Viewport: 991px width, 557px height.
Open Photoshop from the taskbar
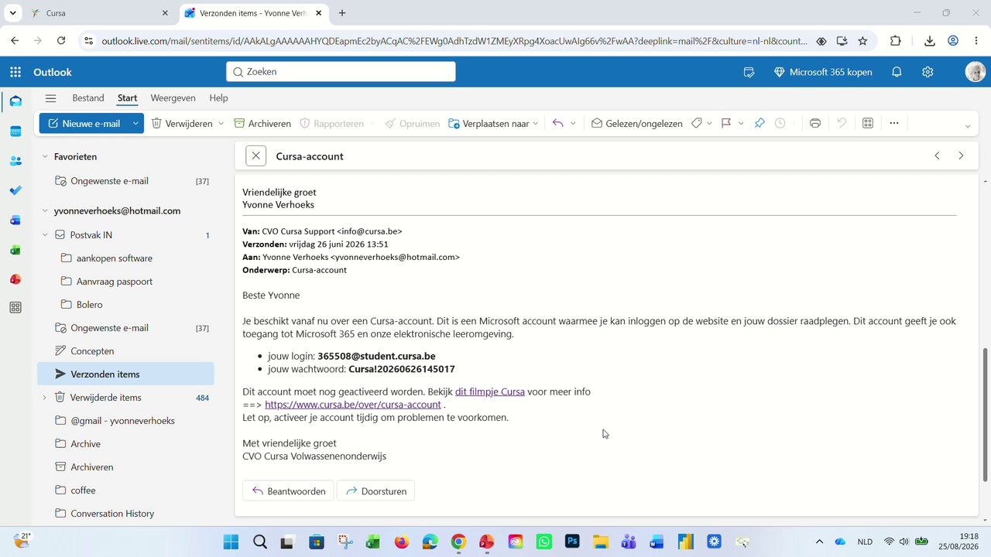[572, 542]
